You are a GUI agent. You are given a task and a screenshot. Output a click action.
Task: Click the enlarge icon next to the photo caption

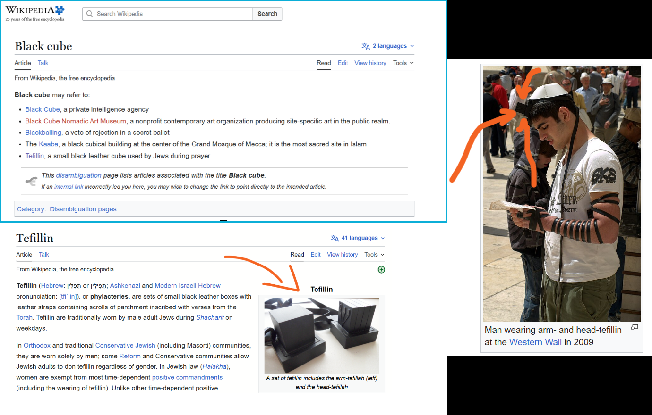point(635,327)
